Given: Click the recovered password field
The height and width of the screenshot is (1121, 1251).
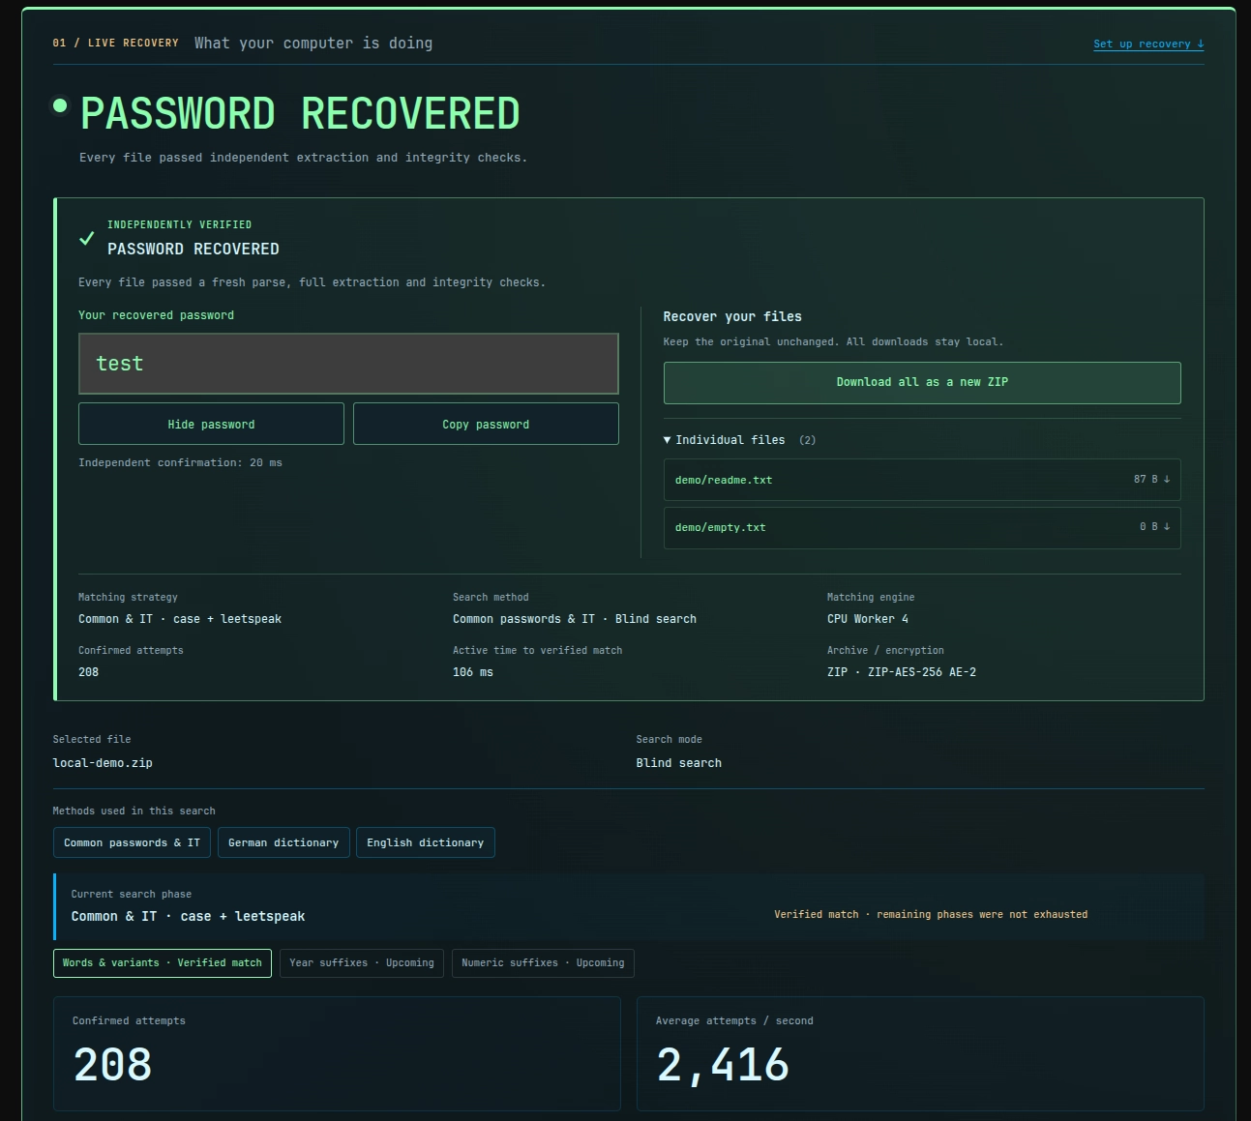Looking at the screenshot, I should pyautogui.click(x=348, y=364).
